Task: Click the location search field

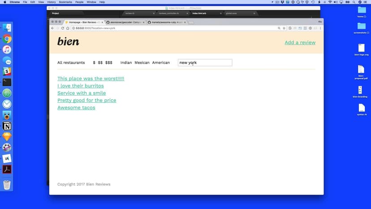Action: [205, 63]
